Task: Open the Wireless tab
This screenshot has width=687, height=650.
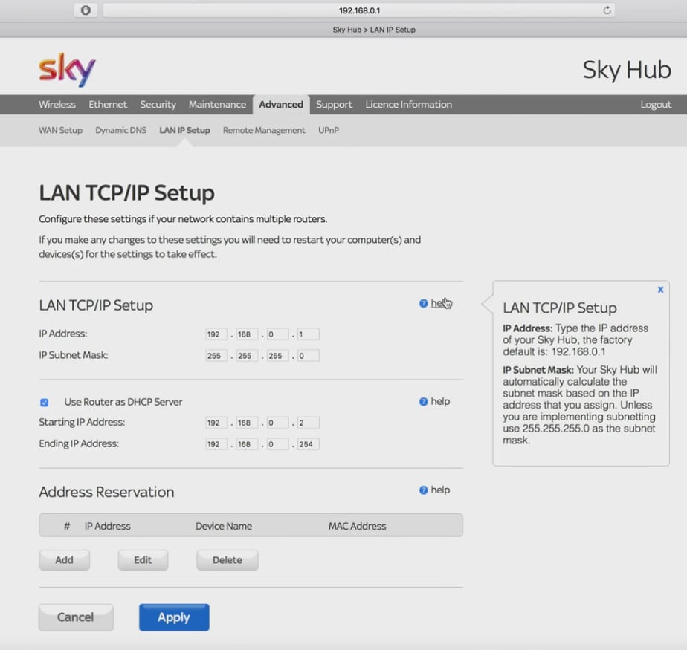Action: 57,105
